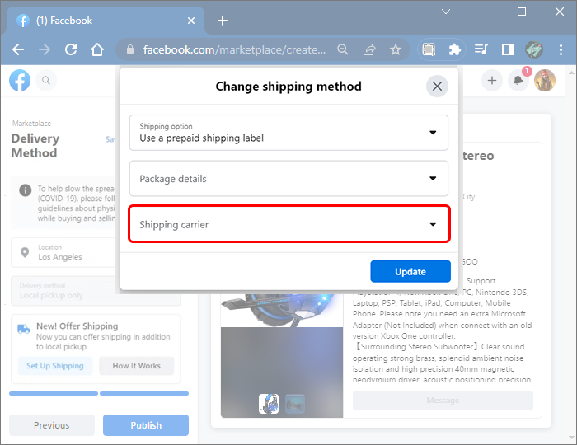This screenshot has height=445, width=577.
Task: Toggle the browser side panel
Action: [x=508, y=49]
